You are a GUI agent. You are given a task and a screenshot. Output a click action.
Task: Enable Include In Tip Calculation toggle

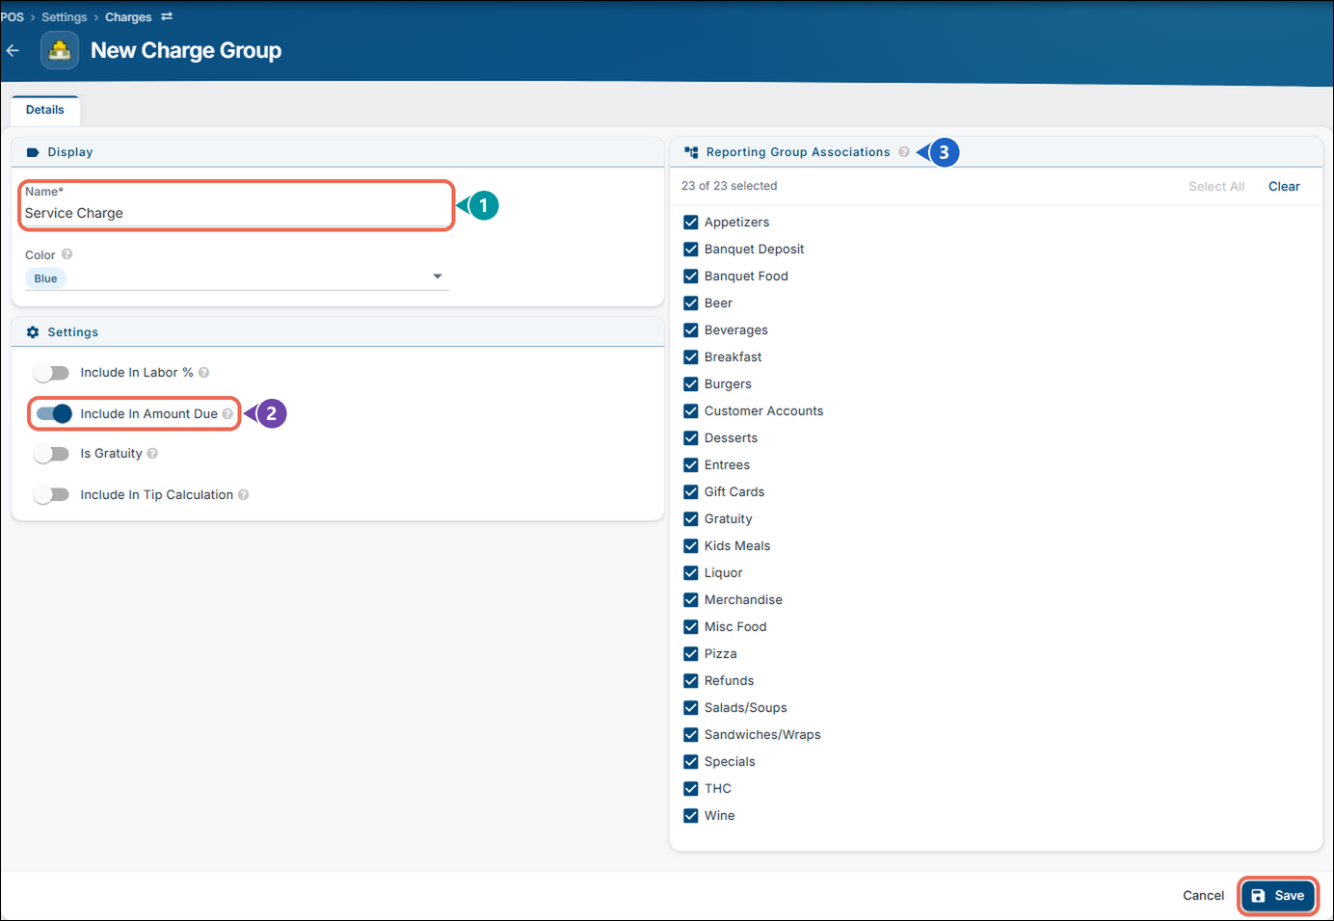coord(51,494)
